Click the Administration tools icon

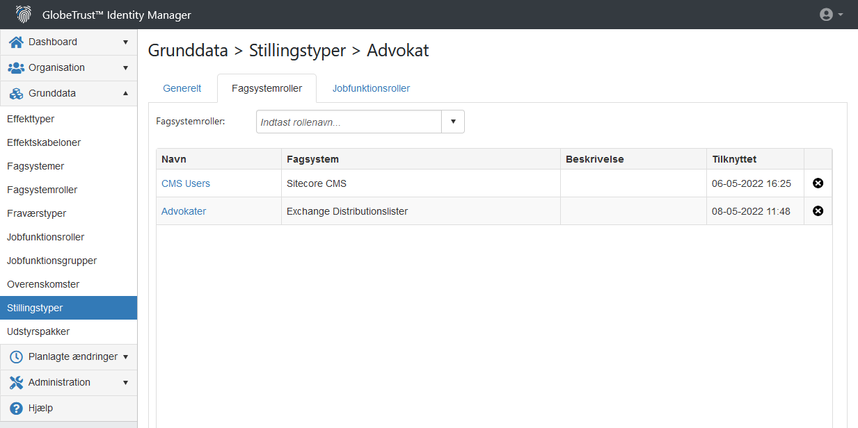pyautogui.click(x=16, y=382)
